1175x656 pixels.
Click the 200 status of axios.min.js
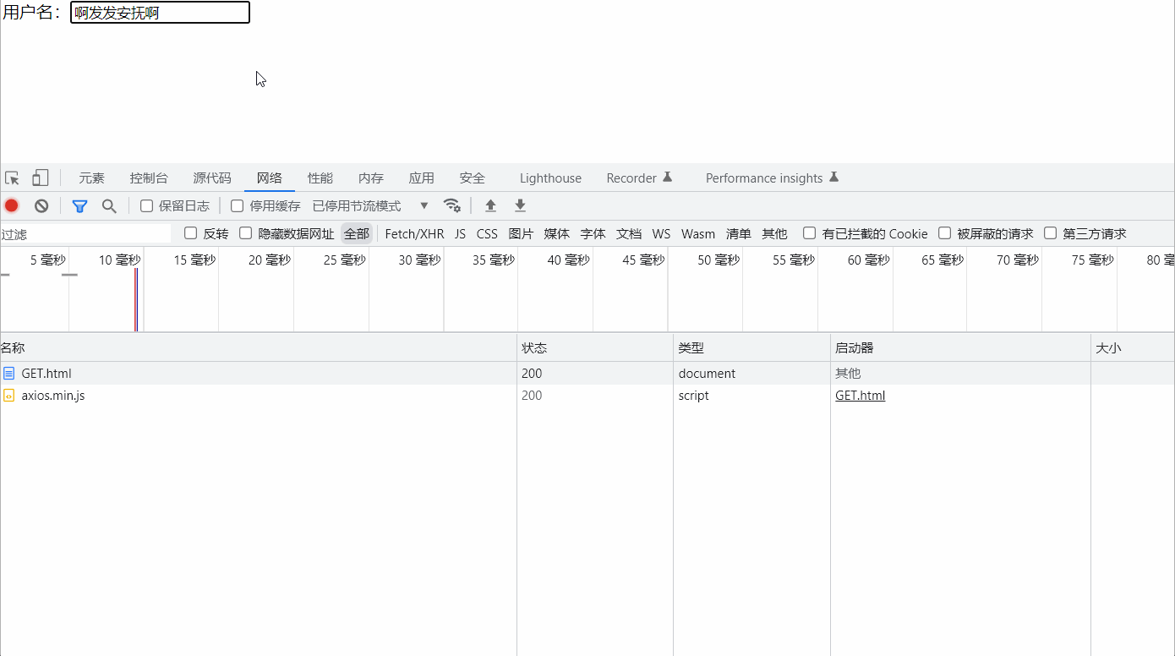[532, 395]
